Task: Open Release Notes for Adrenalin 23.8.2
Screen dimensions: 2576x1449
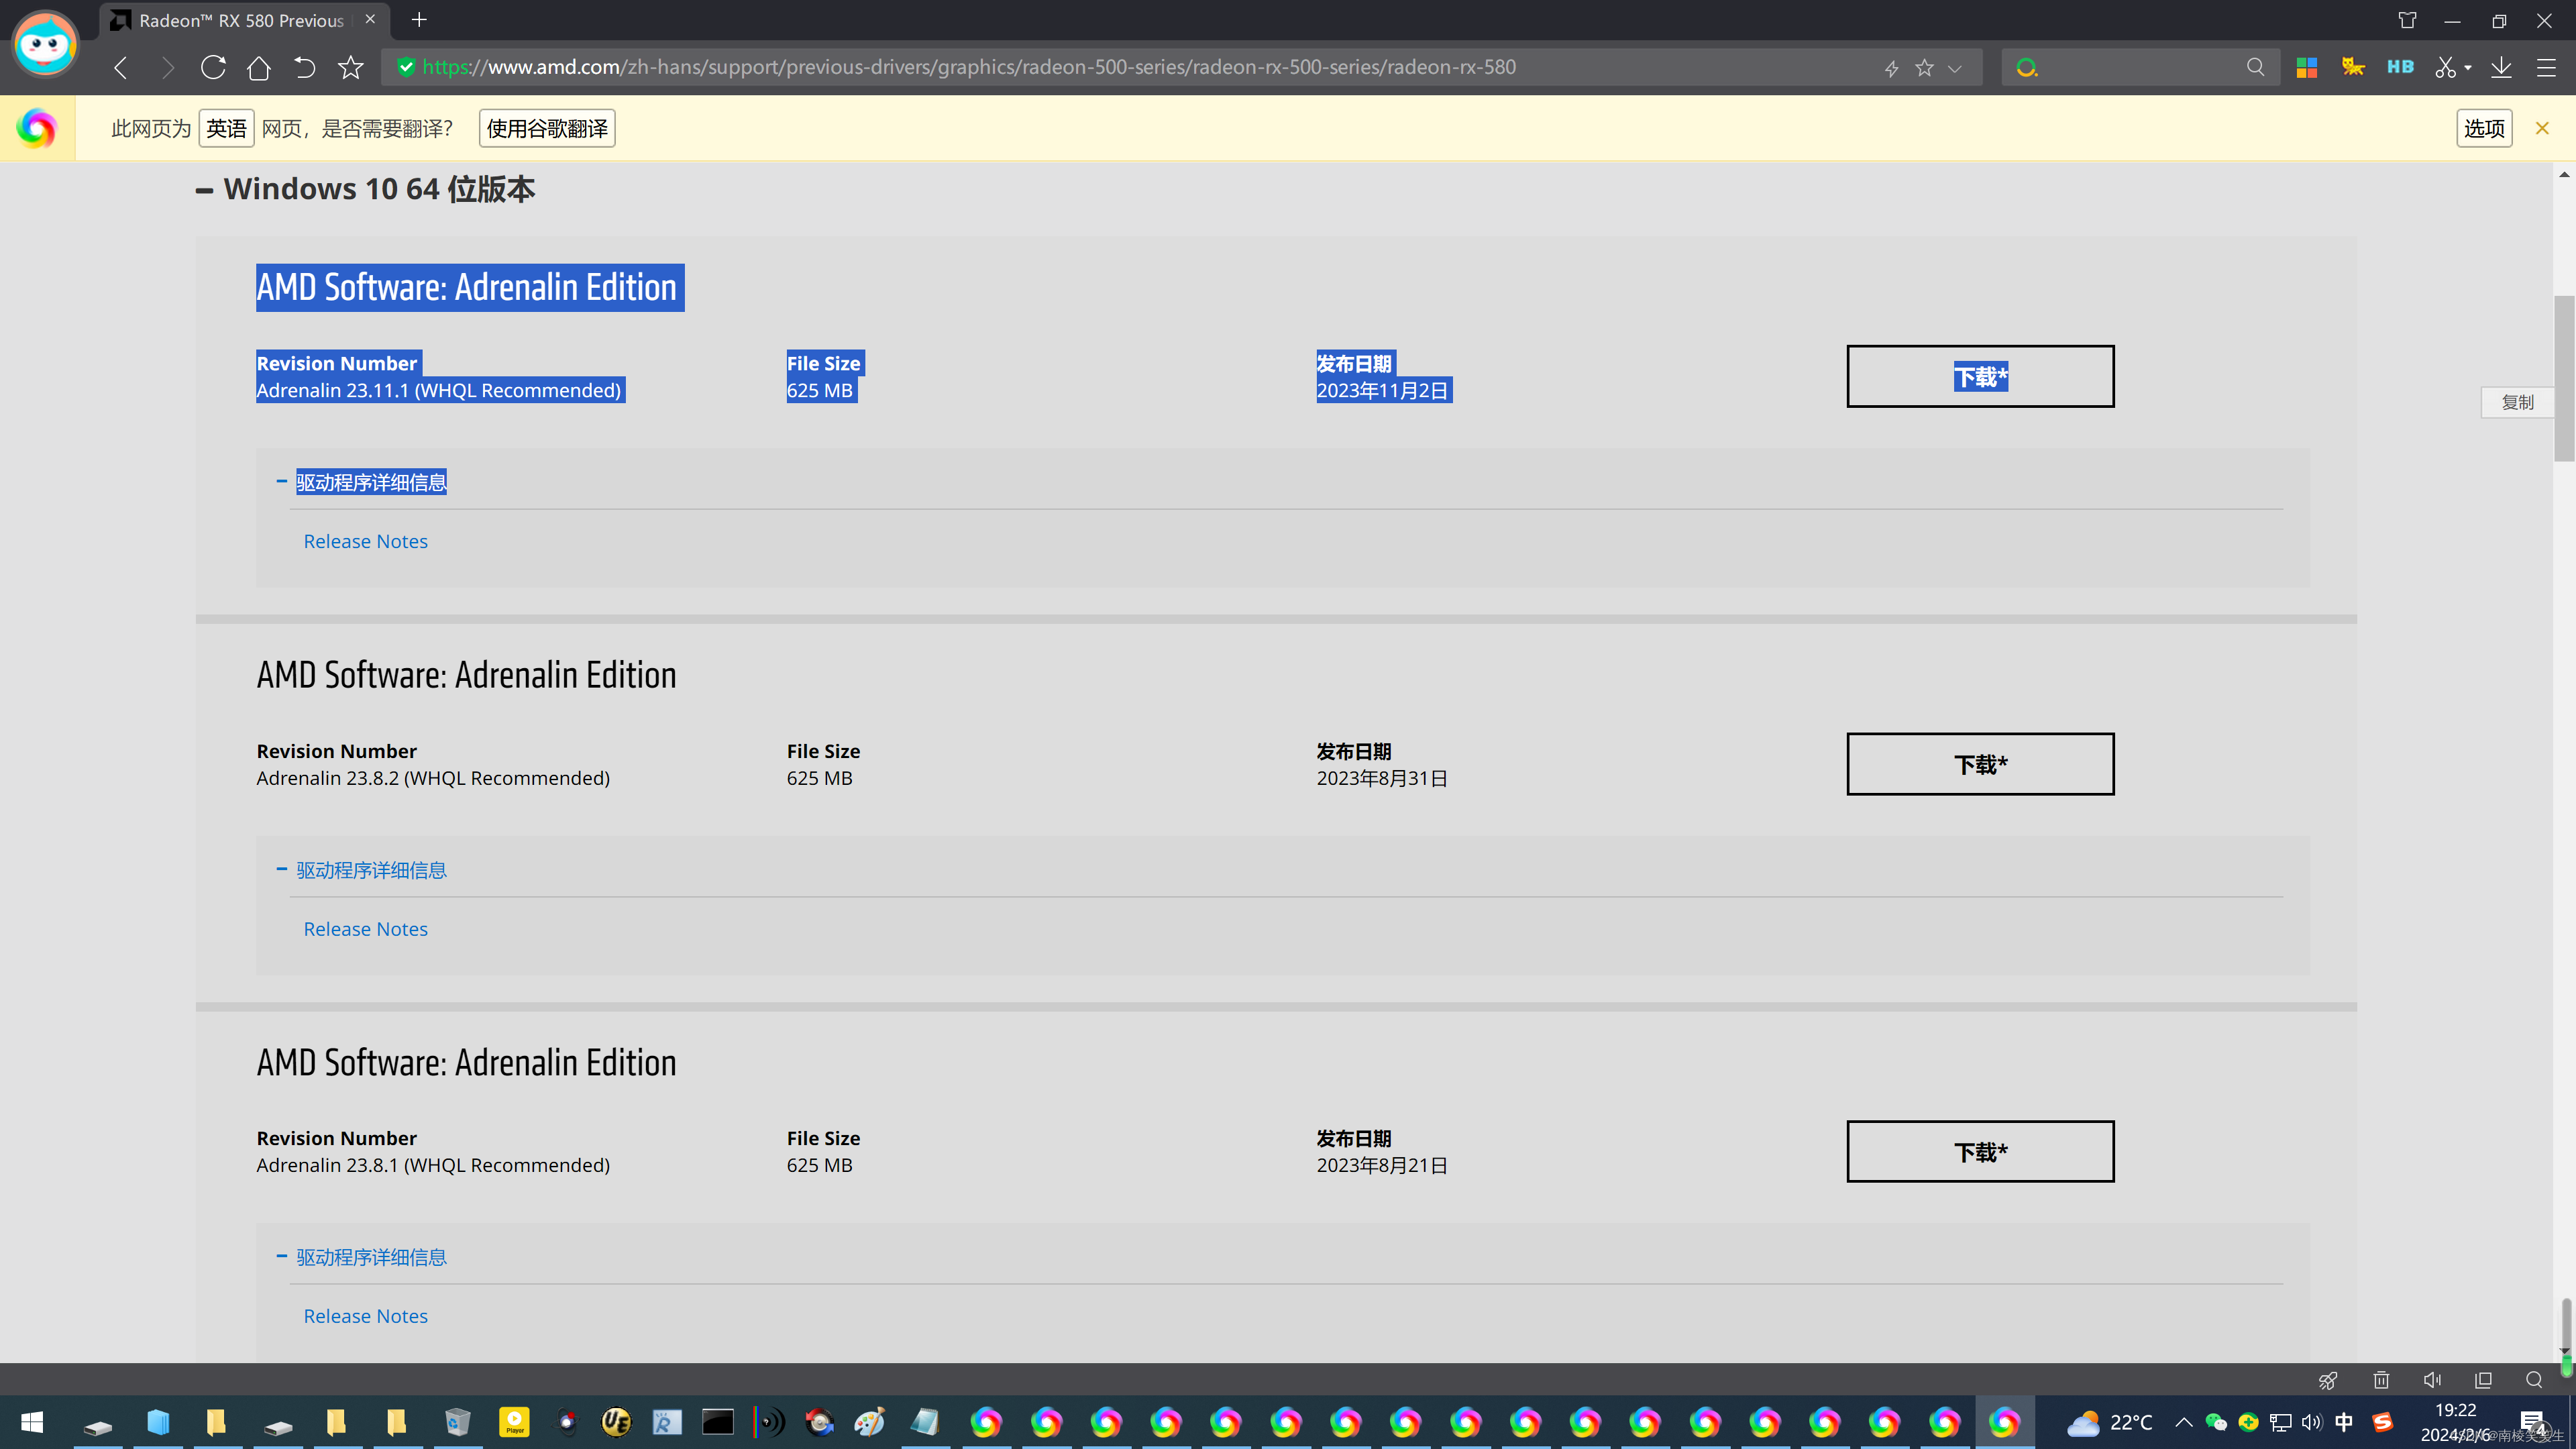Action: (x=365, y=929)
